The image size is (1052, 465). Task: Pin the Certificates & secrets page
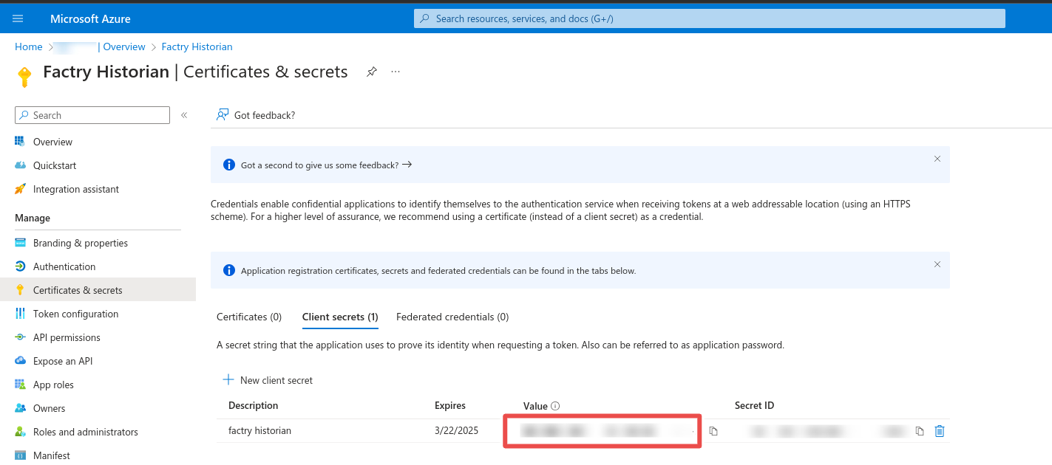[372, 72]
